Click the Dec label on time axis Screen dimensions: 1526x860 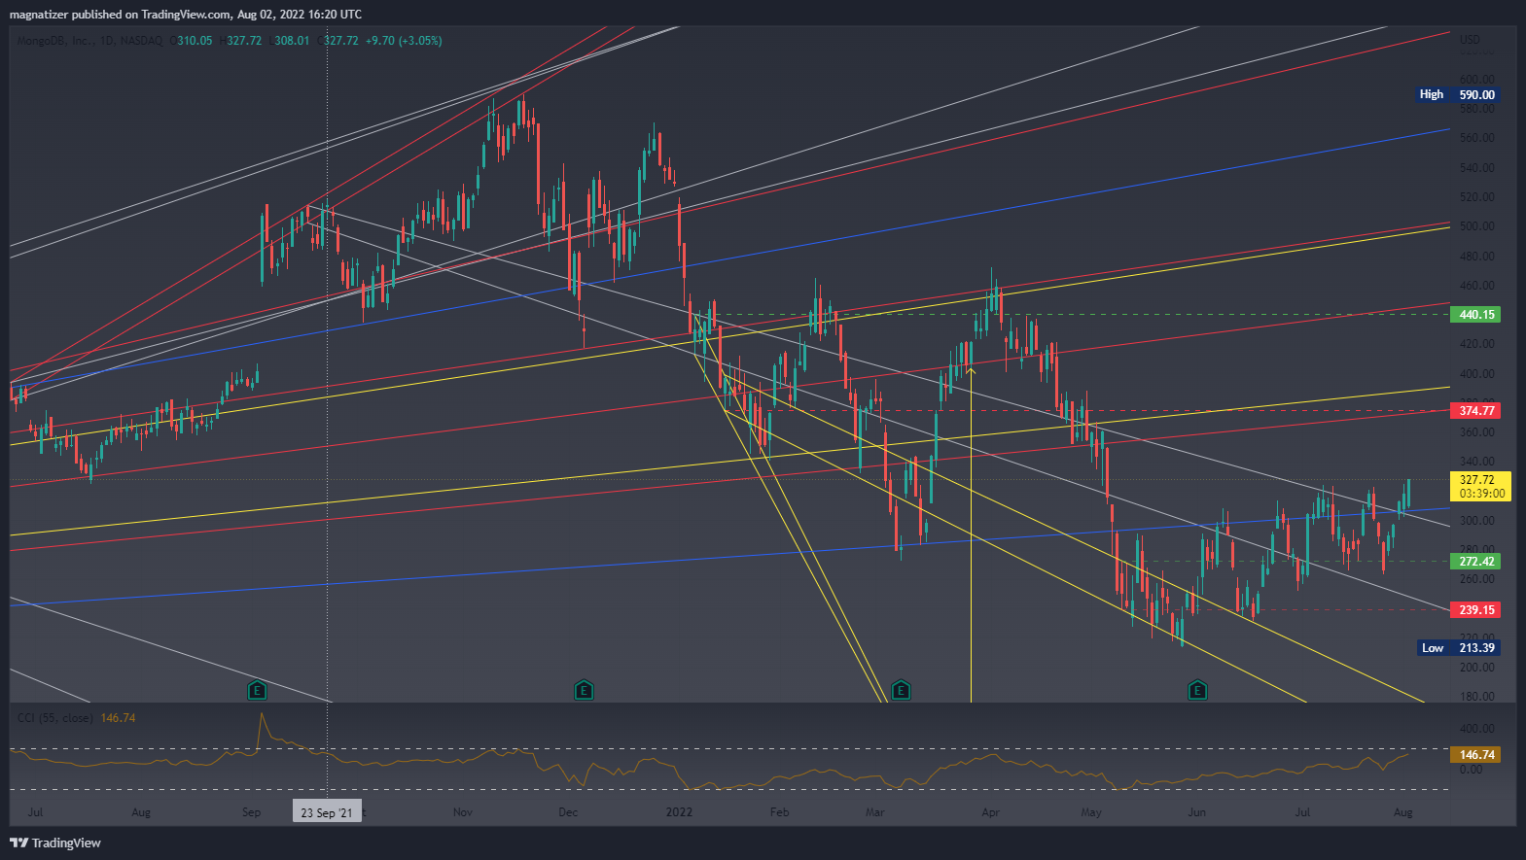[x=568, y=812]
